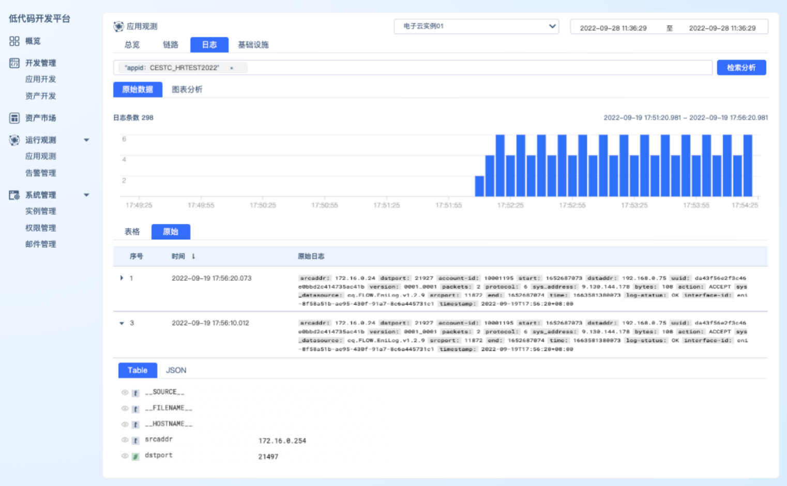
Task: Click the 原始日志 column header
Action: click(x=311, y=256)
